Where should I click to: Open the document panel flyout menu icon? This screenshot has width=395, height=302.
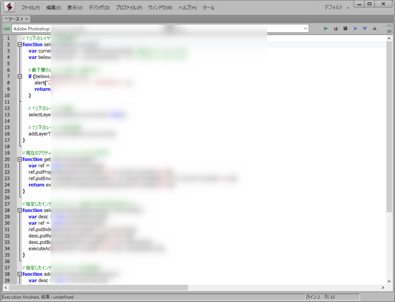[389, 26]
